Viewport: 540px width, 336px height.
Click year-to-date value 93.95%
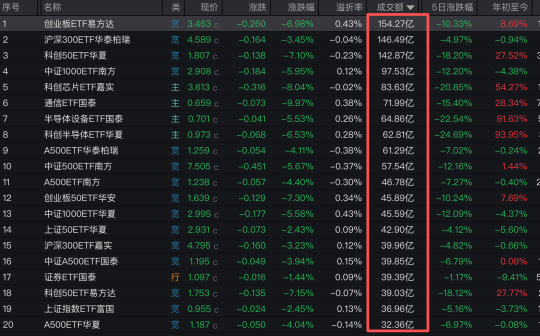click(x=510, y=134)
